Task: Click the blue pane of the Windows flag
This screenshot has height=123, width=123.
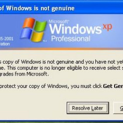Action: [x=26, y=34]
